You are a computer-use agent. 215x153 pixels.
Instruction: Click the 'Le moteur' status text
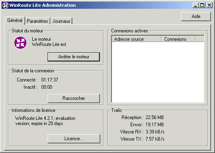coord(42,39)
